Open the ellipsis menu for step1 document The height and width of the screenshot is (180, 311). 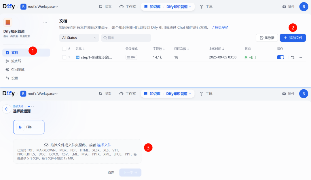click(x=300, y=57)
